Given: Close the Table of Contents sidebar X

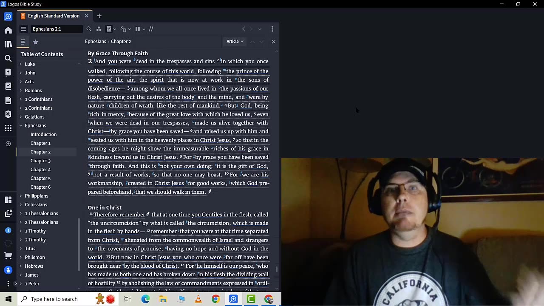Looking at the screenshot, I should point(274,42).
